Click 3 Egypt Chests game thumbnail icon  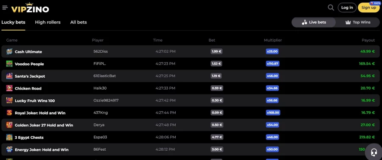(x=9, y=137)
